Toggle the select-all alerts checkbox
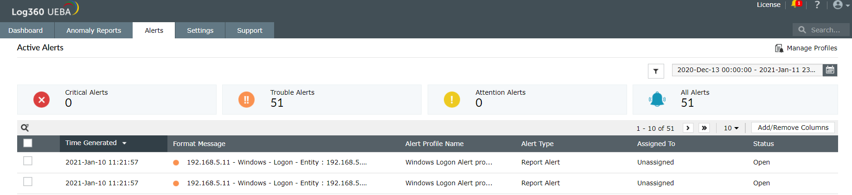Viewport: 852px width, 195px height. (28, 143)
